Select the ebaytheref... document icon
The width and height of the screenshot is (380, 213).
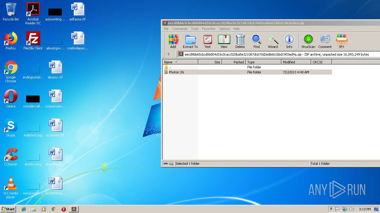55,157
